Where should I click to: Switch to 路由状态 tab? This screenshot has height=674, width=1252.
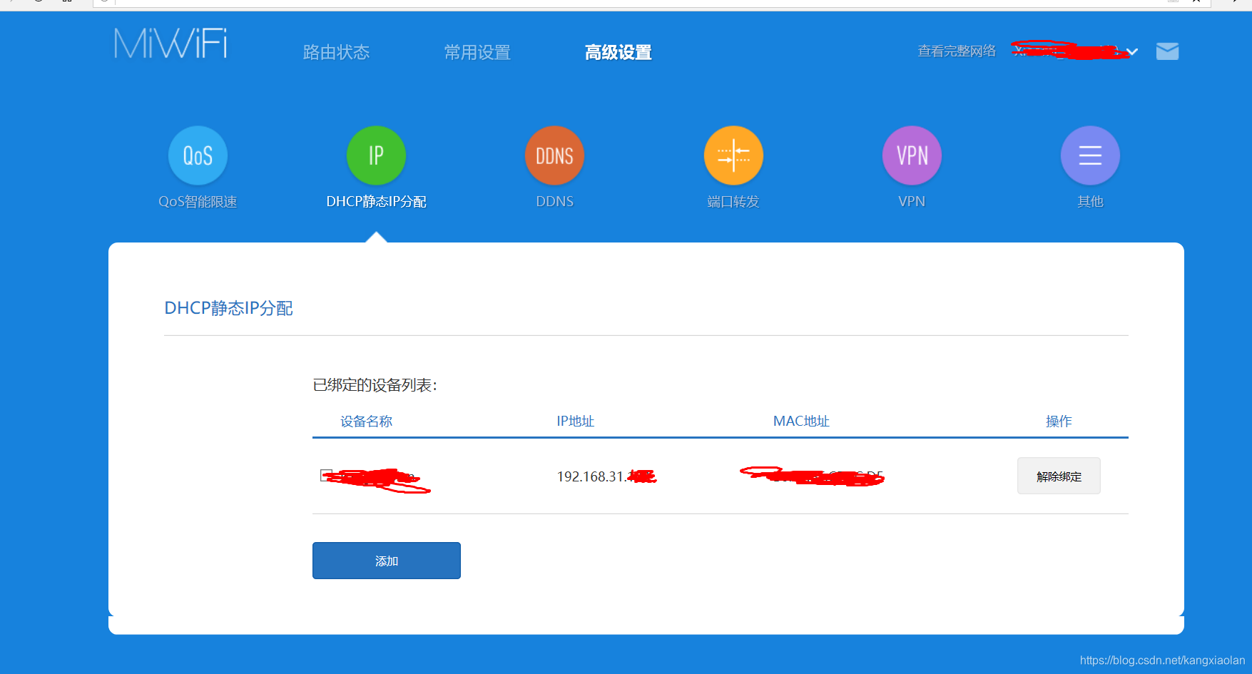click(336, 52)
